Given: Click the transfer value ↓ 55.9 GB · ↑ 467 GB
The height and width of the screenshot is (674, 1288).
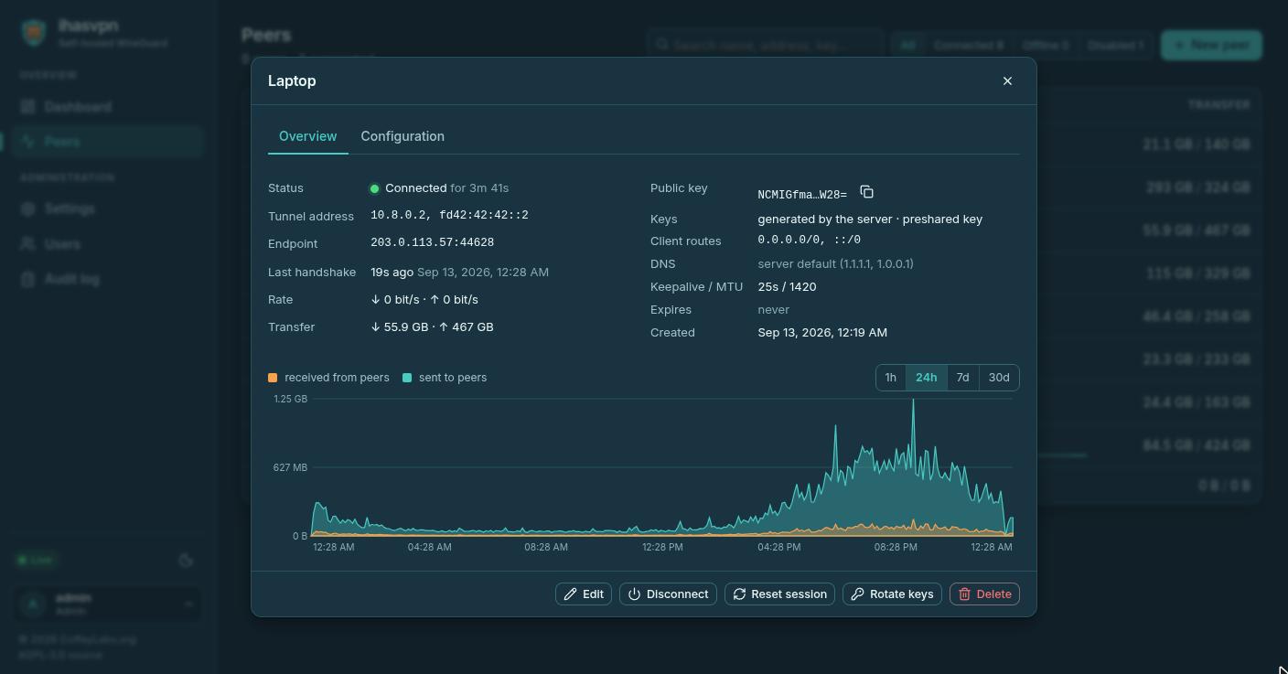Looking at the screenshot, I should pos(432,326).
